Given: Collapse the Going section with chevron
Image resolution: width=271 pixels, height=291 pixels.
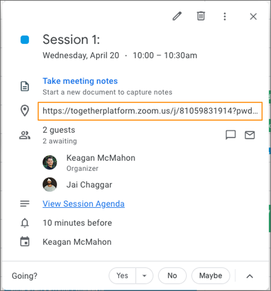Looking at the screenshot, I should [250, 276].
